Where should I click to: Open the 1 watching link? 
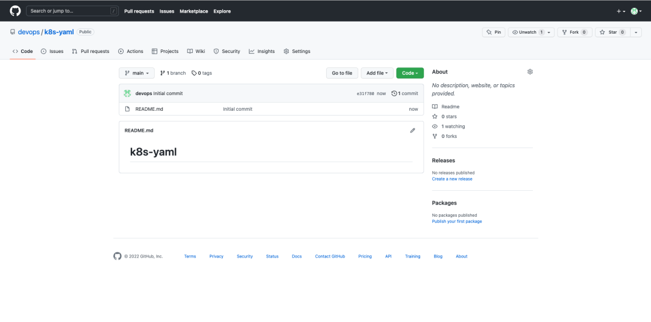click(448, 126)
